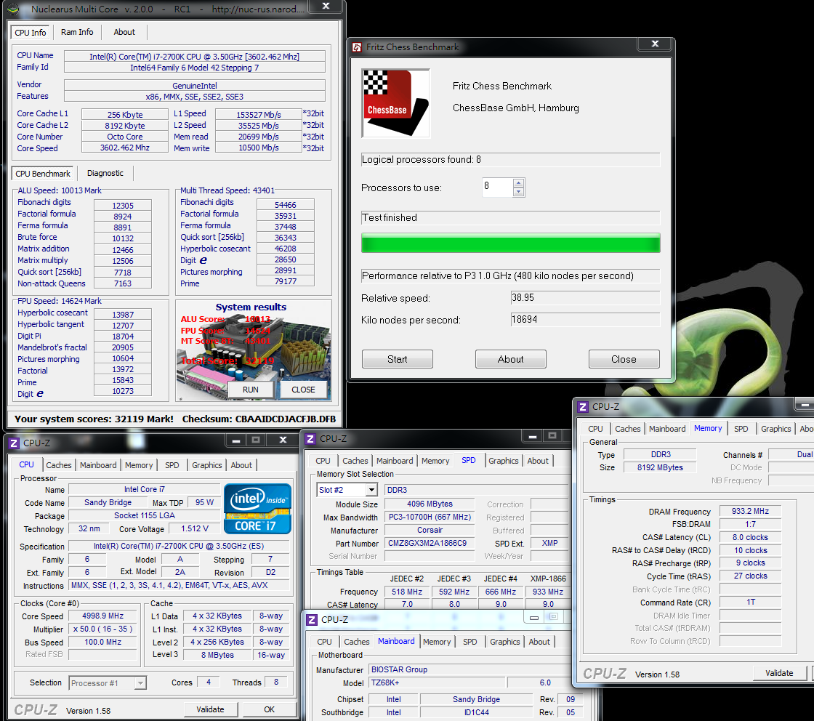814x721 pixels.
Task: Open SPD tab in CPU-Z CPU window
Action: 172,465
